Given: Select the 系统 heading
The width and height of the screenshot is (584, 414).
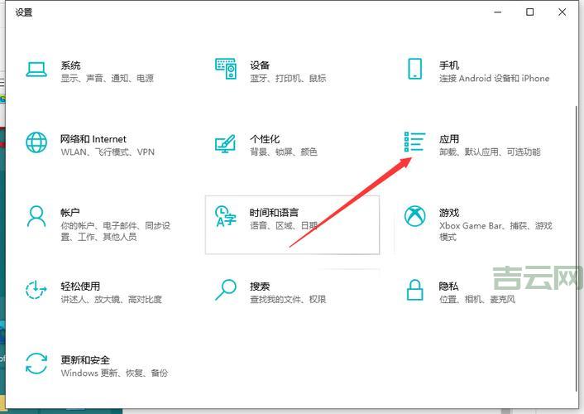Looking at the screenshot, I should pyautogui.click(x=70, y=65).
